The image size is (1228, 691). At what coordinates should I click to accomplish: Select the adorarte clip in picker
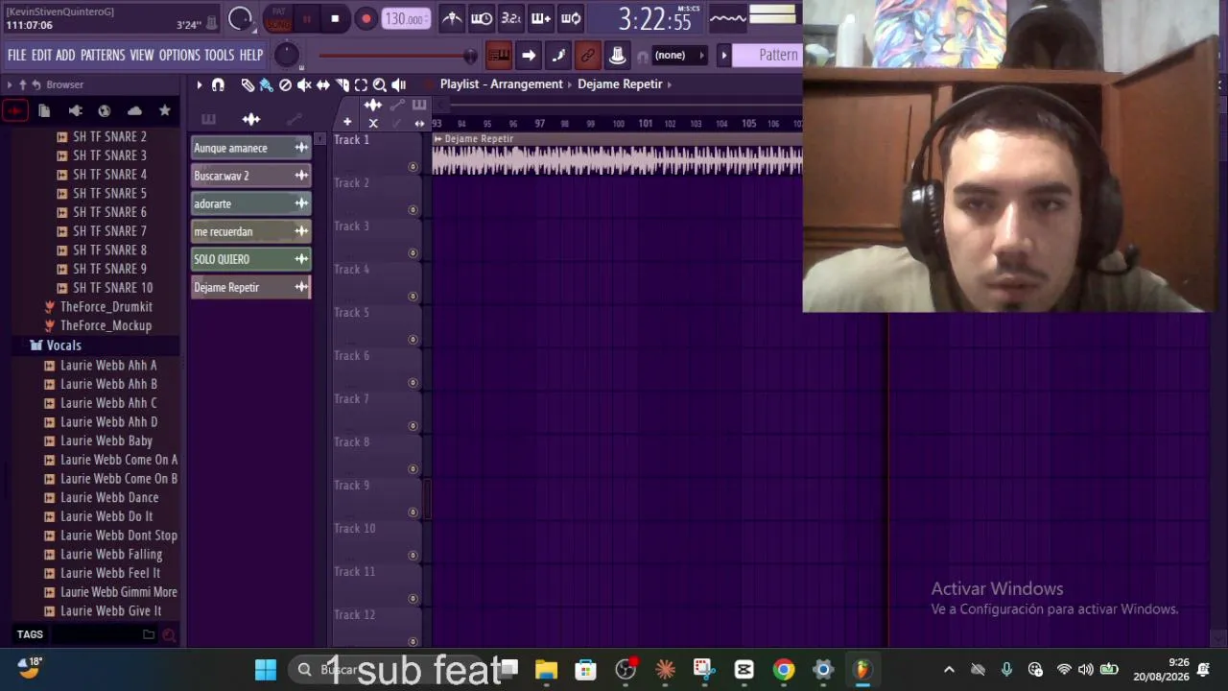[251, 203]
